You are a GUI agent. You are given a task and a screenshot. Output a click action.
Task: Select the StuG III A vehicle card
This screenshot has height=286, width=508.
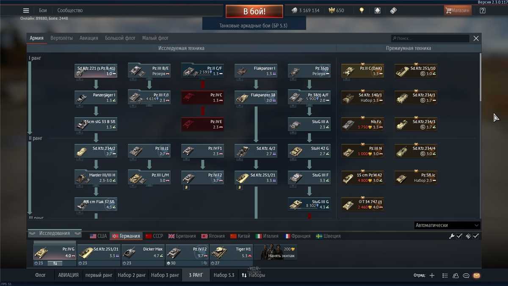click(x=309, y=124)
